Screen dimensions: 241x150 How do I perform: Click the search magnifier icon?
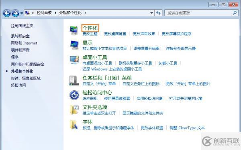235,13
